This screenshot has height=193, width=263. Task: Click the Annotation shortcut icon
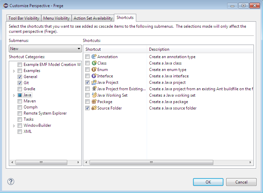94,56
